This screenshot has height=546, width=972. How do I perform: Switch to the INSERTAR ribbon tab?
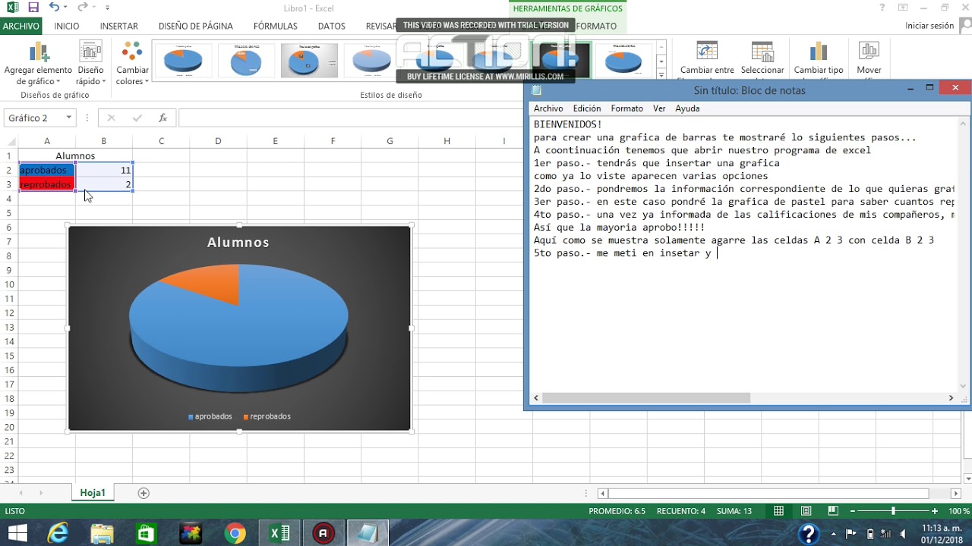coord(119,26)
